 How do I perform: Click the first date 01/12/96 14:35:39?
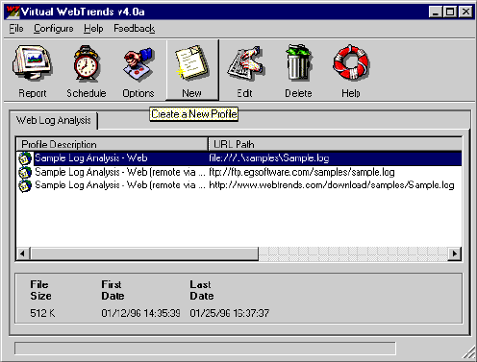click(x=140, y=313)
